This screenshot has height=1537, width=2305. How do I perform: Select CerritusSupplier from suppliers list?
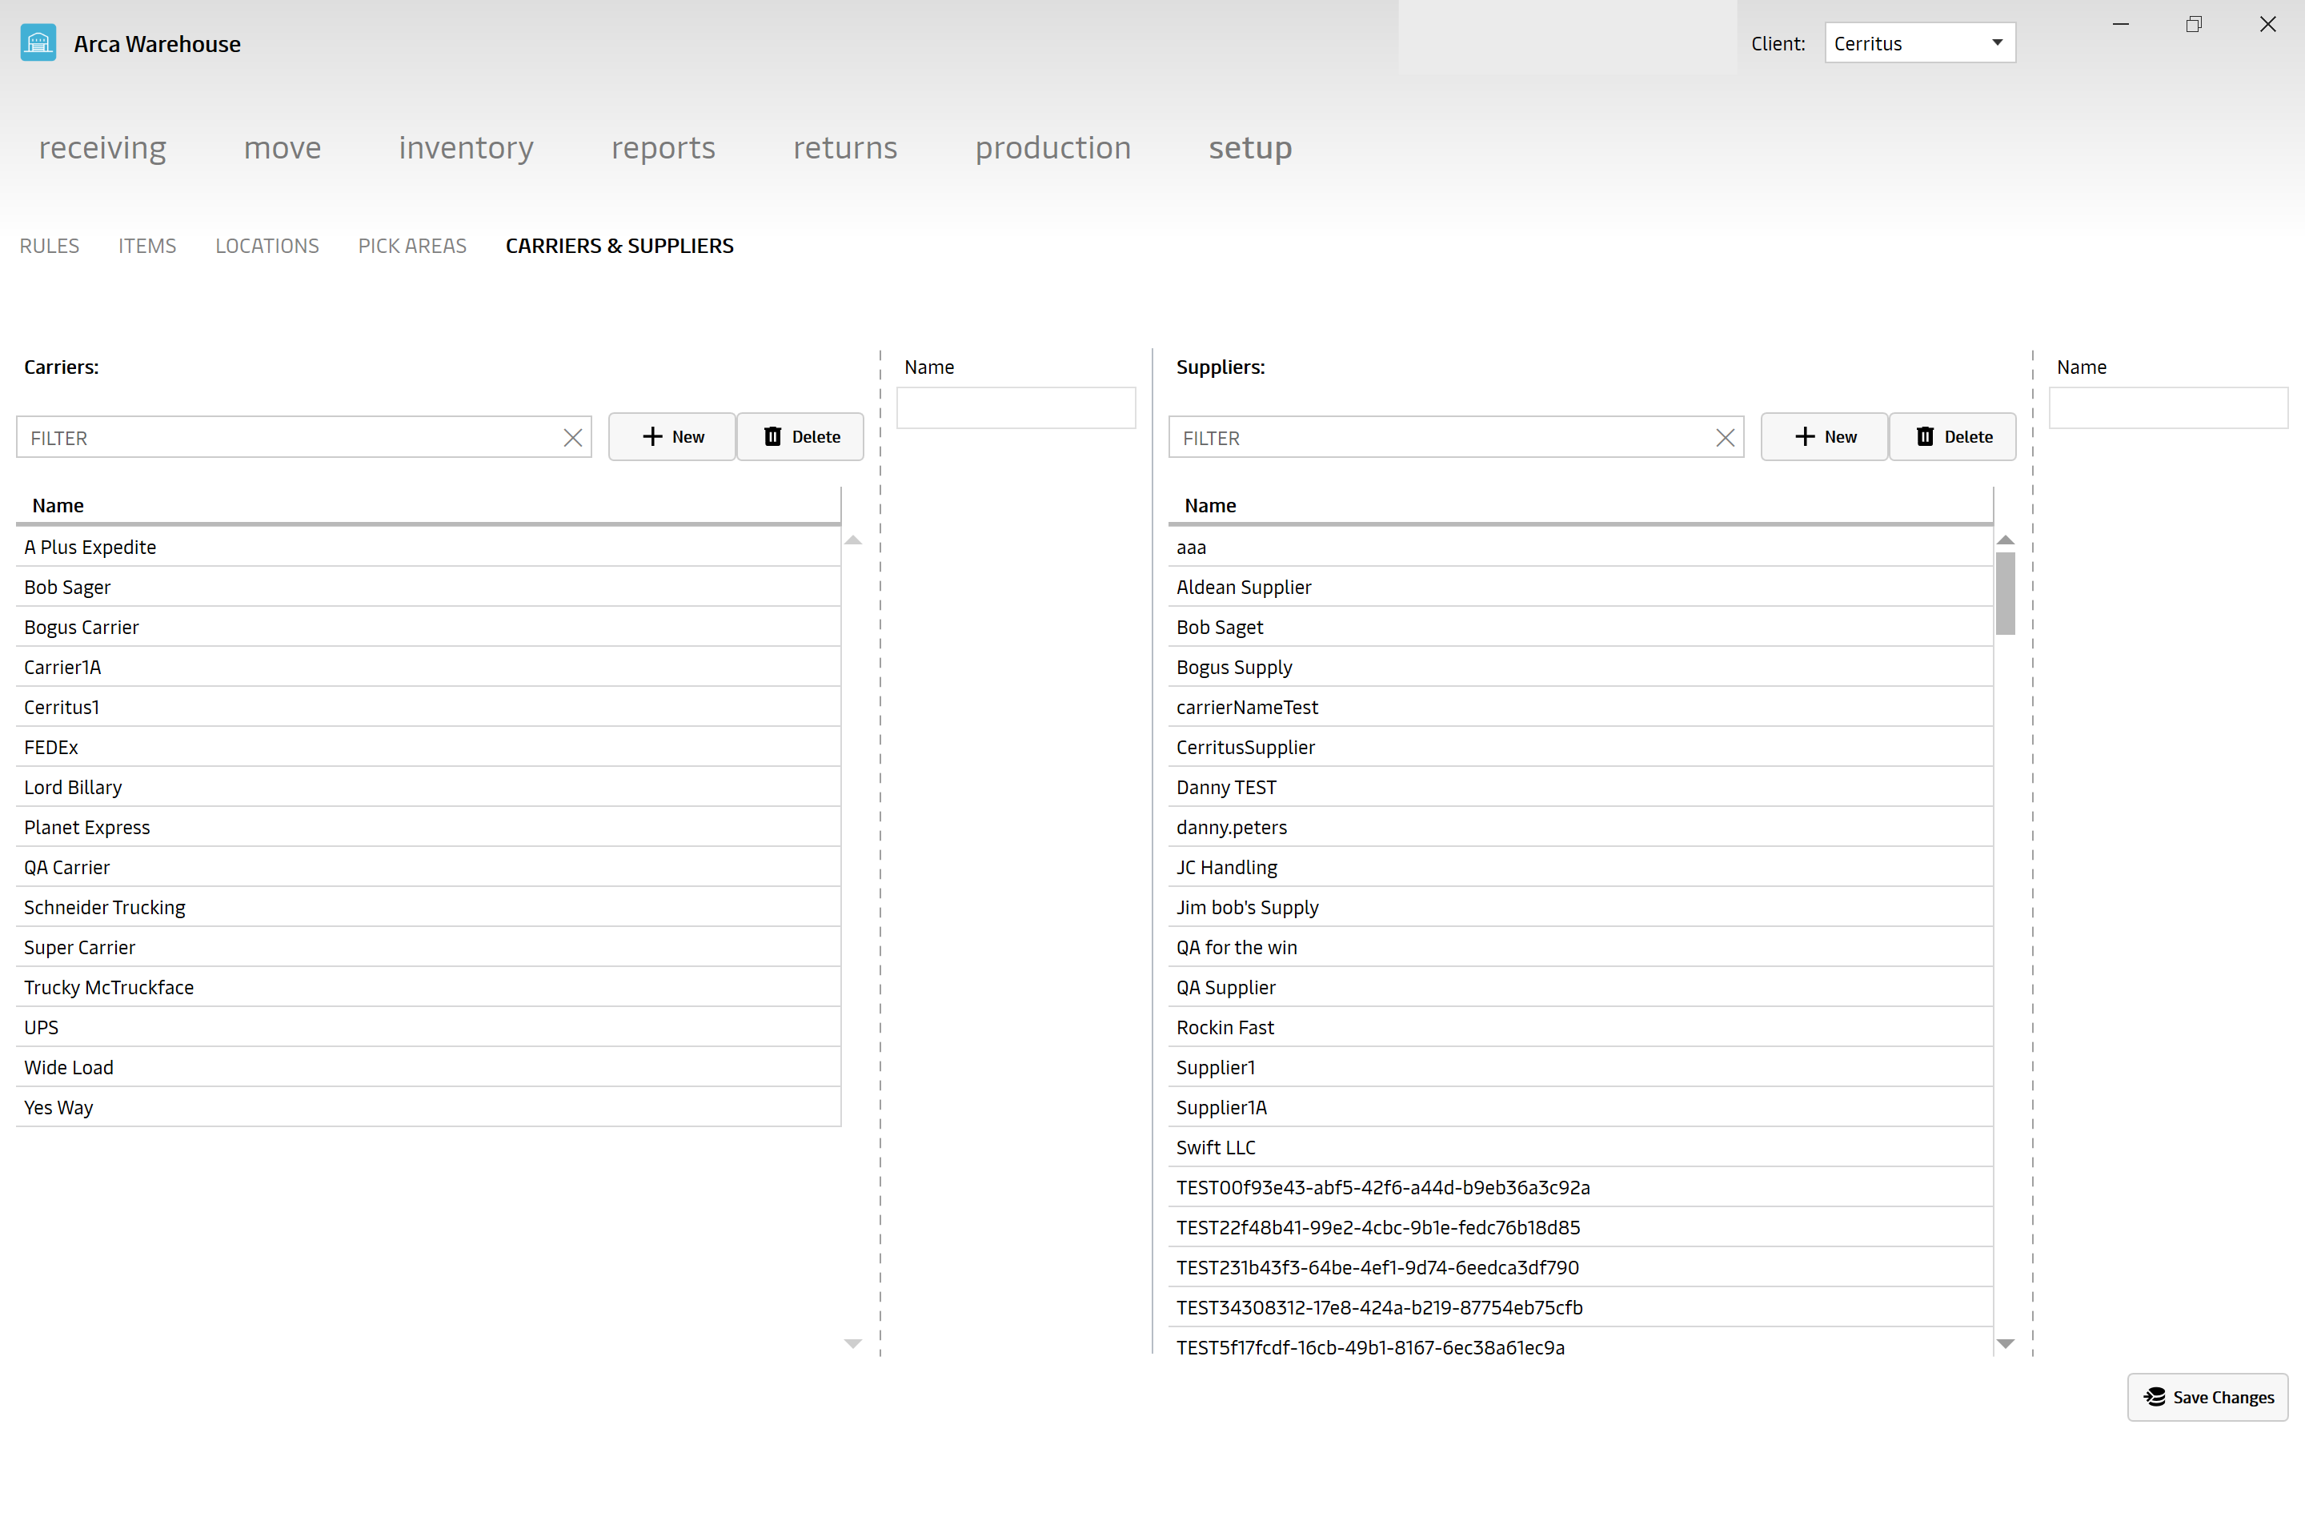tap(1245, 746)
